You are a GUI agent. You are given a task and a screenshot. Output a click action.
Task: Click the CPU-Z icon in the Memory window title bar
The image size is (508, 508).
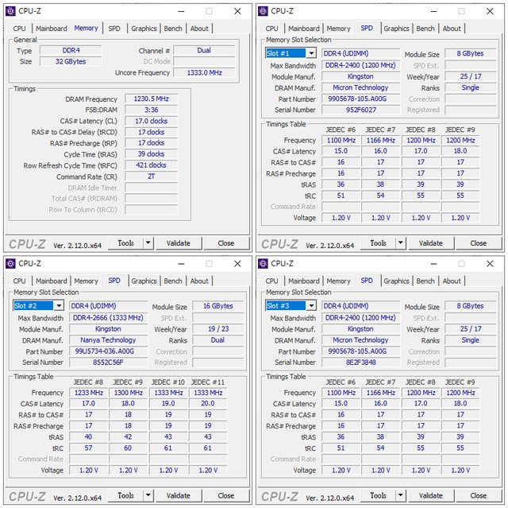point(10,11)
